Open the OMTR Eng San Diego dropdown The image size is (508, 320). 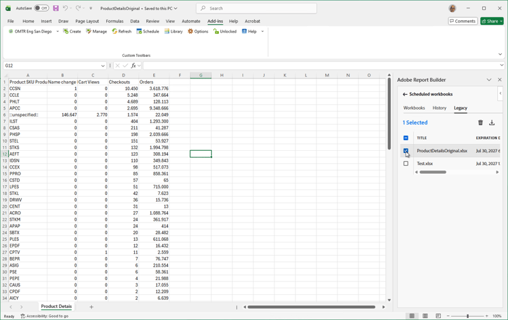pos(58,31)
